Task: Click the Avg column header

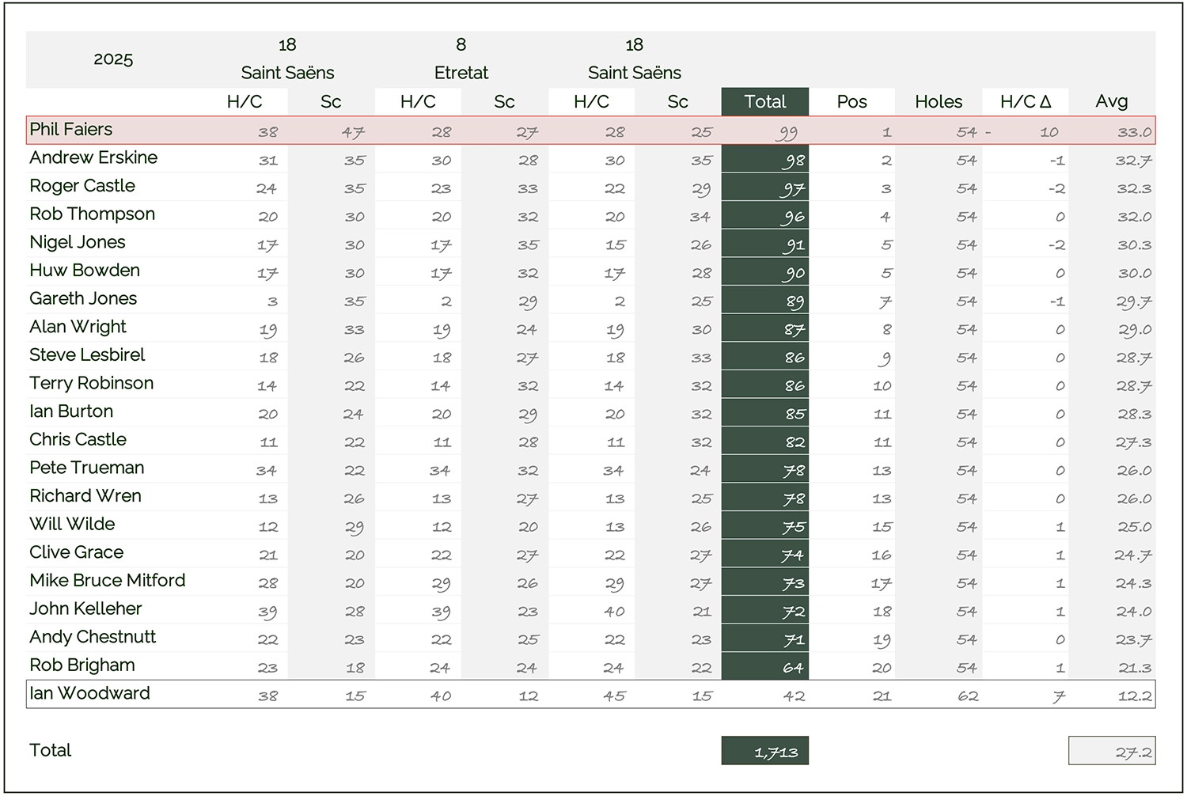Action: point(1112,101)
